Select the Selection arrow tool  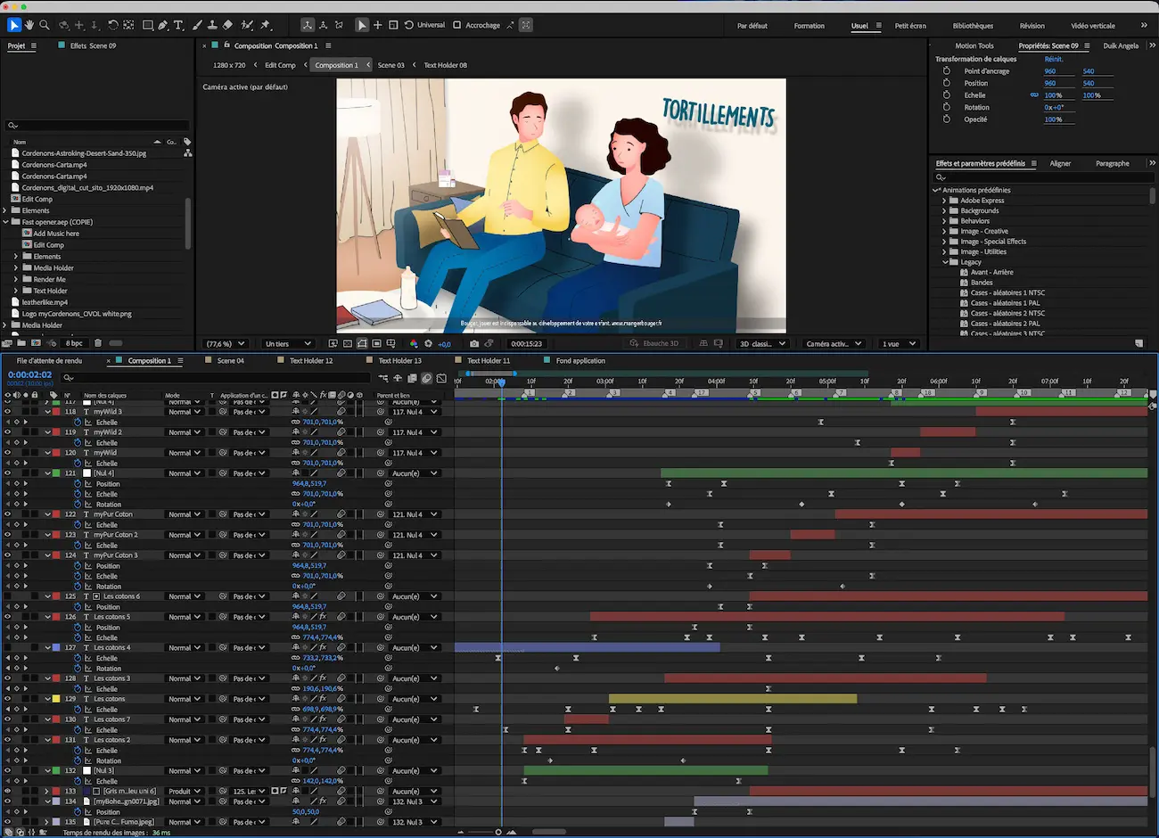coord(13,25)
